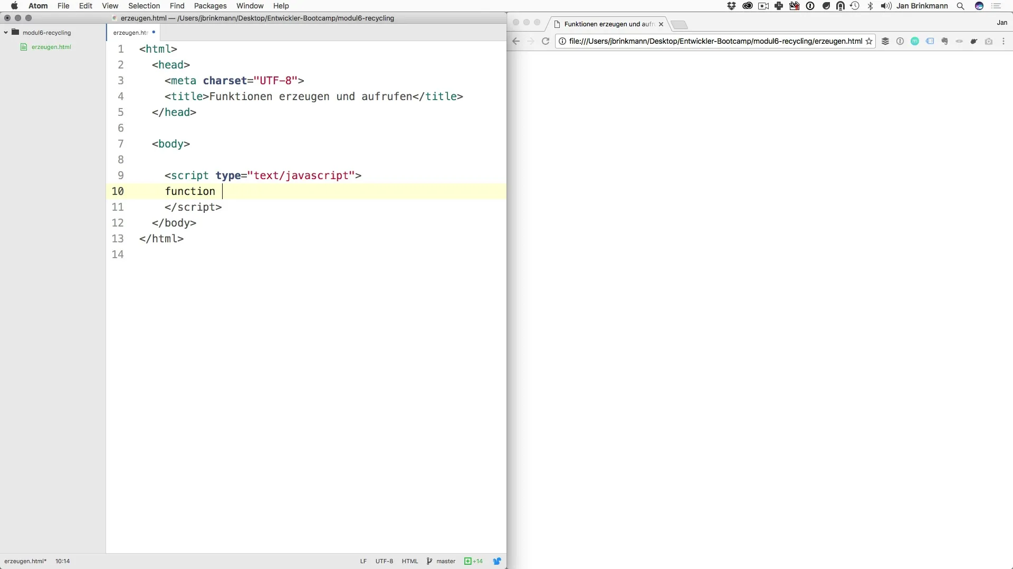Screen dimensions: 1013x569
Task: Collapse the modul6-recycling project folder
Action: [x=6, y=32]
